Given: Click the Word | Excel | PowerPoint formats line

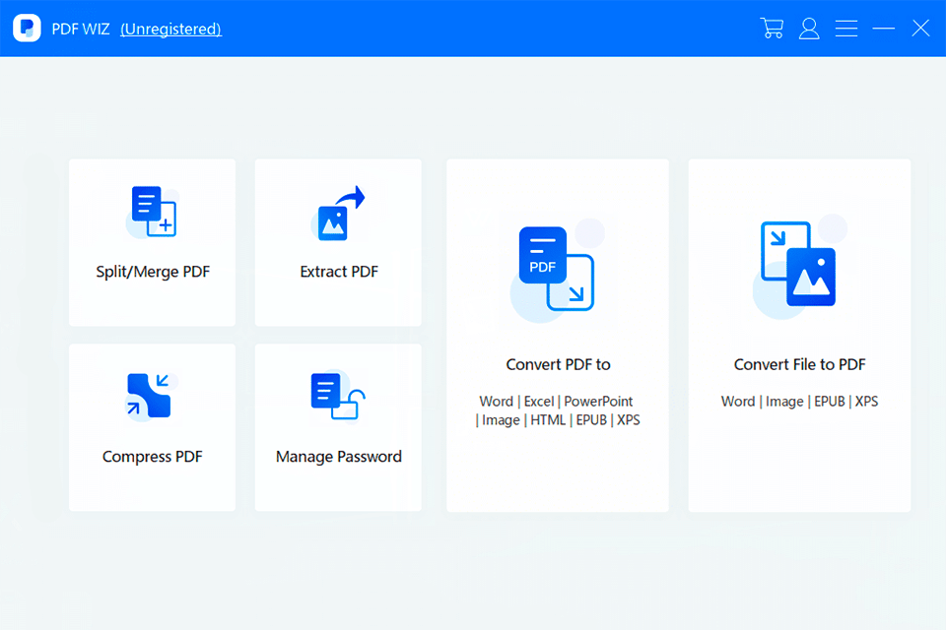Looking at the screenshot, I should [556, 402].
